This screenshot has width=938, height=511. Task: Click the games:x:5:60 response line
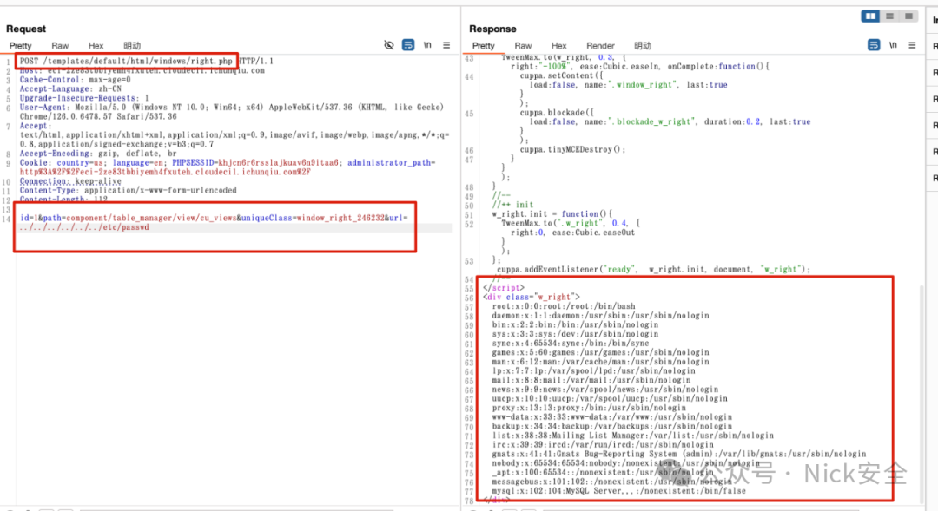pos(600,352)
